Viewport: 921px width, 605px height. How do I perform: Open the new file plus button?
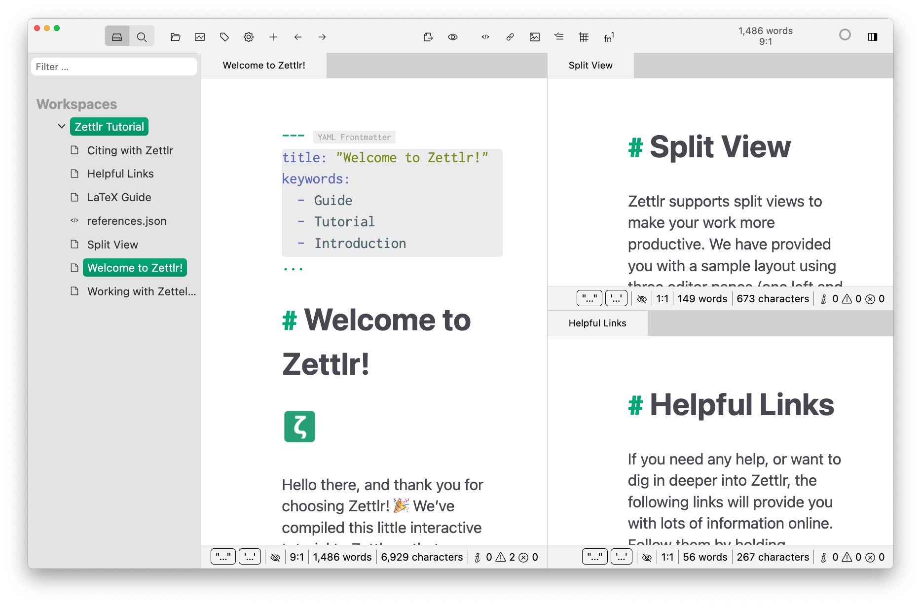[273, 36]
